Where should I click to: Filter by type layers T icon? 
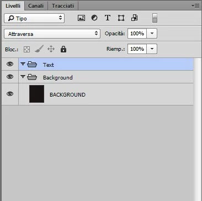(108, 18)
